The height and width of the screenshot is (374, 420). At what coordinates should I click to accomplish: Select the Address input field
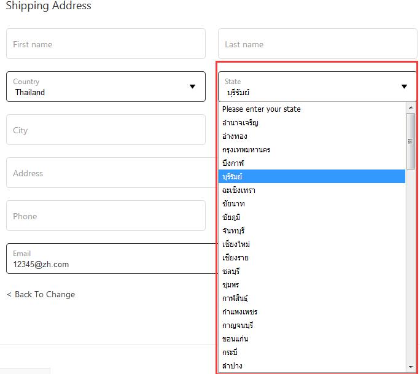point(106,173)
